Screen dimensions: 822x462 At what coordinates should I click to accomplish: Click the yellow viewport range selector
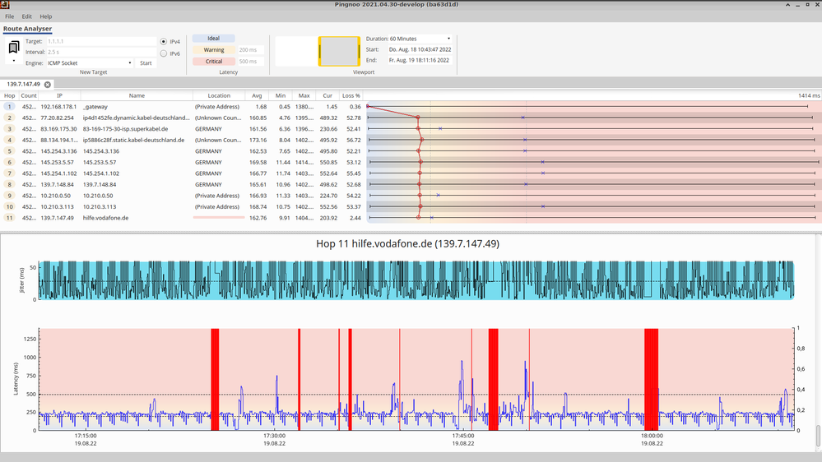click(339, 51)
